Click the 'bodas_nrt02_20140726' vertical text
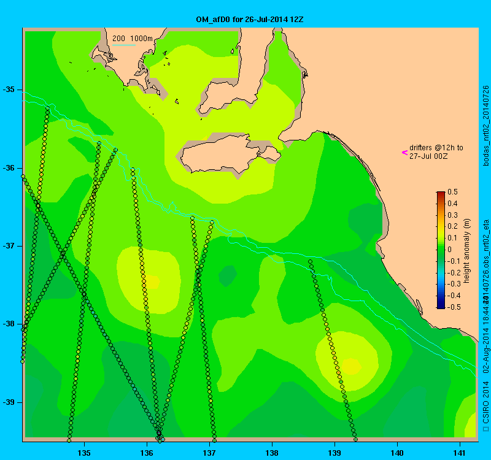Screen dimensions: 491x460 tap(485, 126)
